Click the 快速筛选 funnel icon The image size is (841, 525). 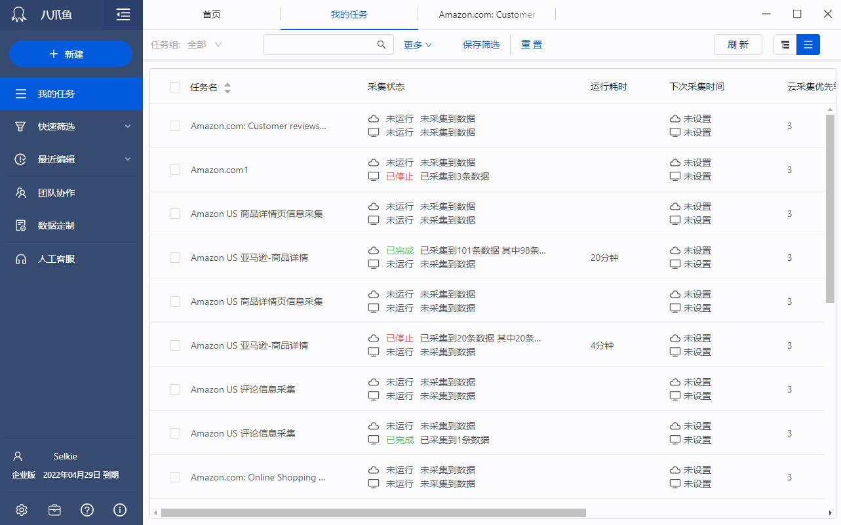point(21,126)
